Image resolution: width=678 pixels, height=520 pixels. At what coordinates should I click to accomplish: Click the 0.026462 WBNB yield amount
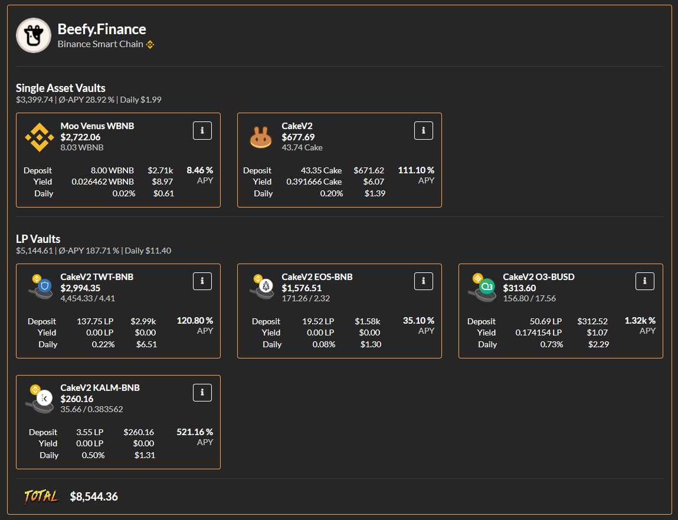(x=103, y=182)
